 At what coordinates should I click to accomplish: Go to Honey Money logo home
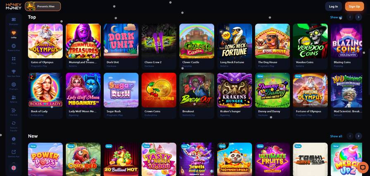[14, 6]
